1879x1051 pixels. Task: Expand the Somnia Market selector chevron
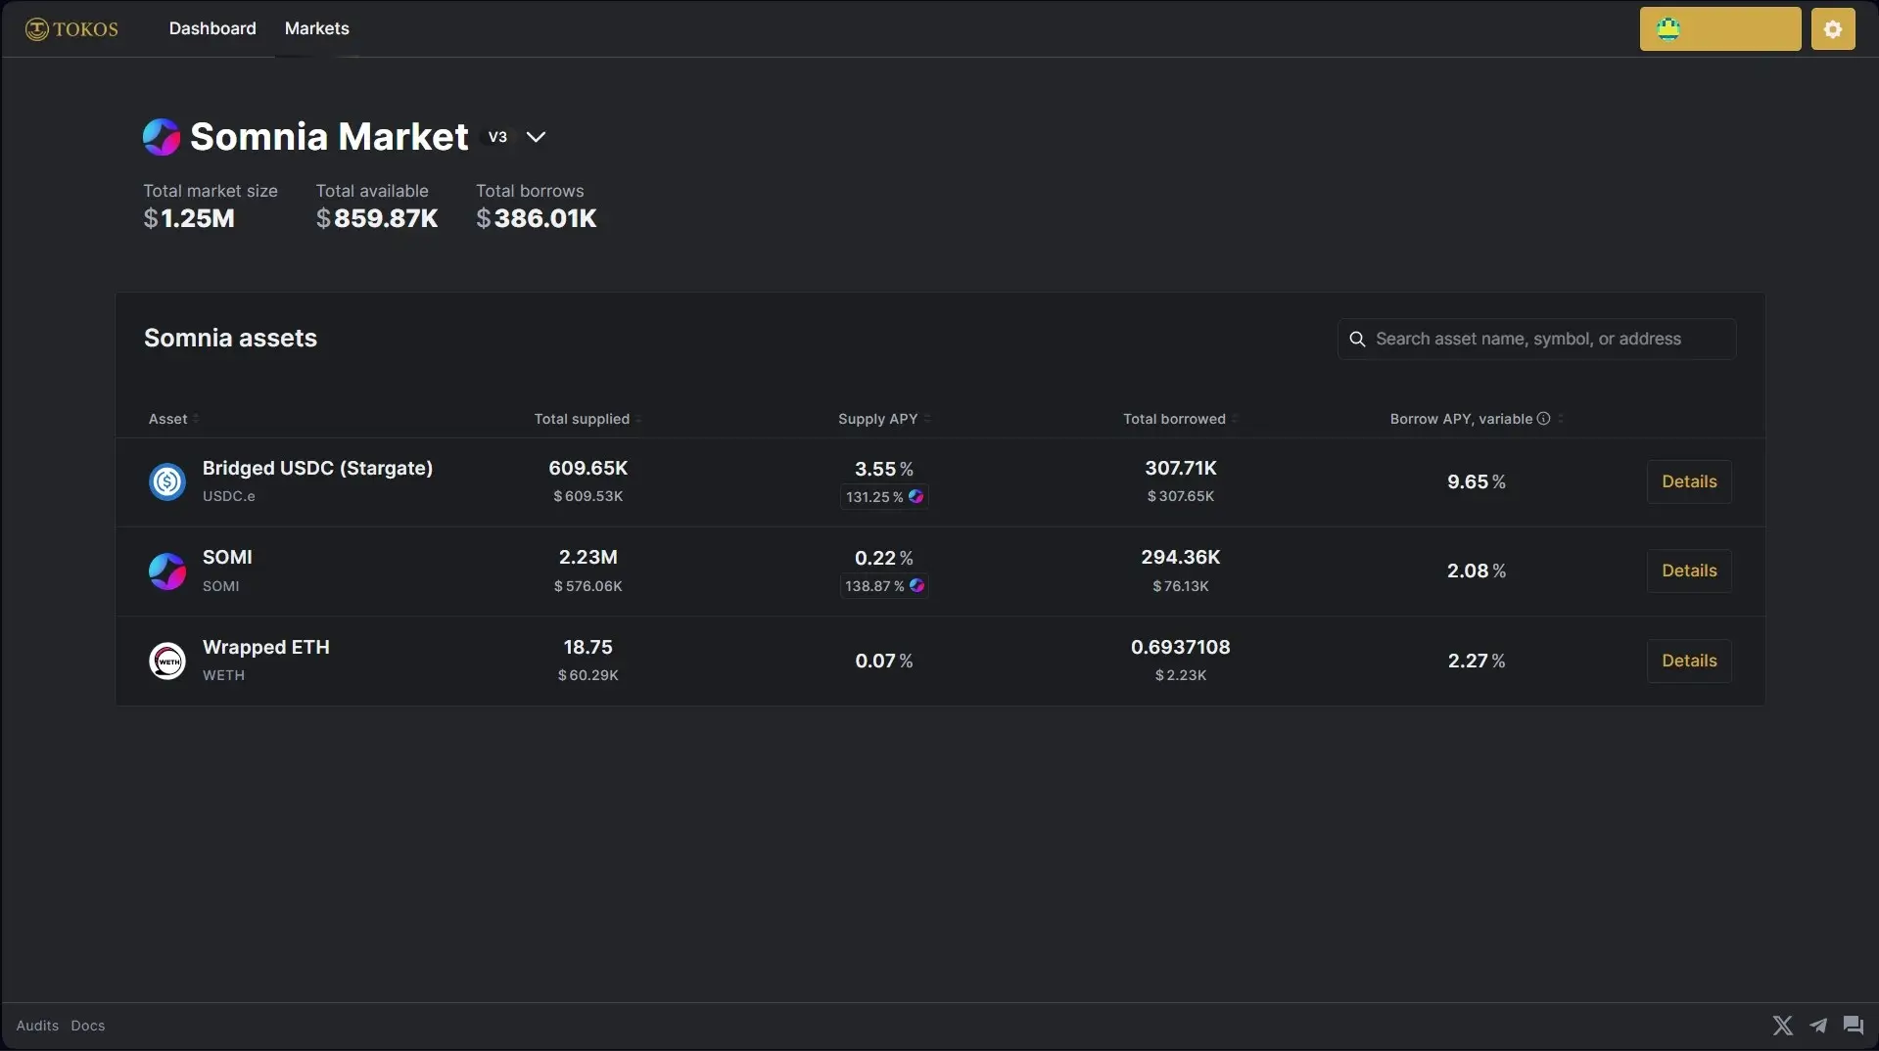click(536, 137)
